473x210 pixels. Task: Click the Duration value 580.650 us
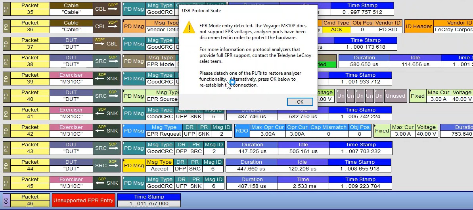coord(364,64)
